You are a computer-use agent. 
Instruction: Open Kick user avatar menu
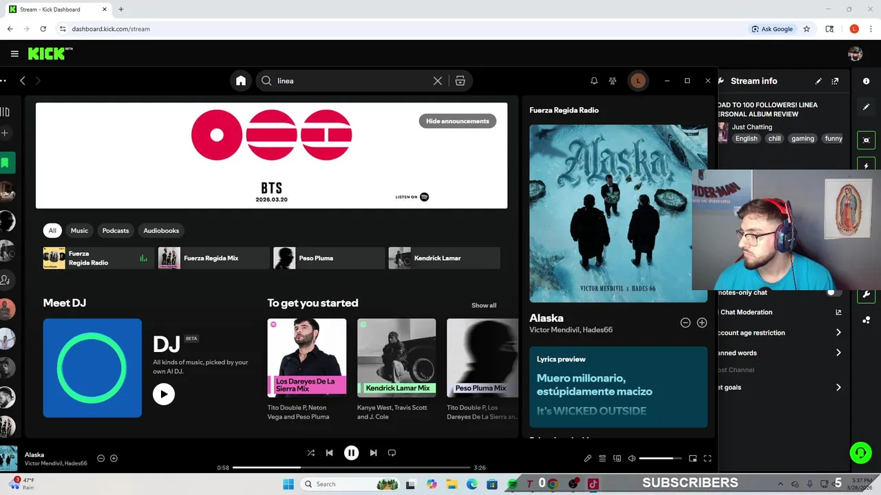[856, 54]
